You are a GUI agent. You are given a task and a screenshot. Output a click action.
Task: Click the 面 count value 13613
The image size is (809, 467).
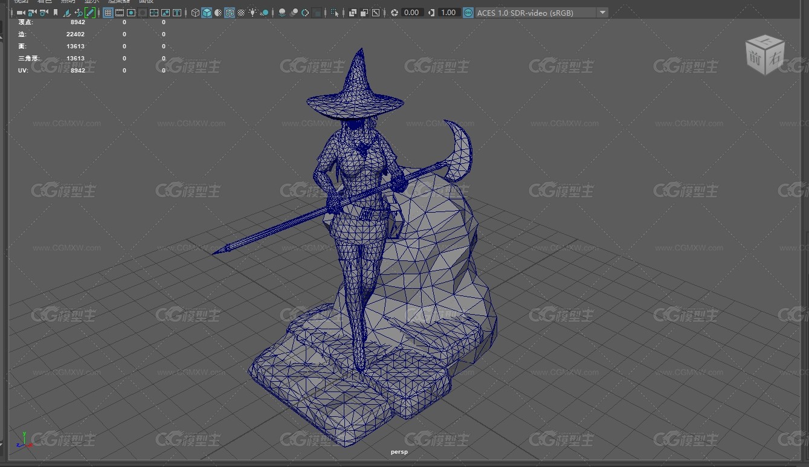76,47
